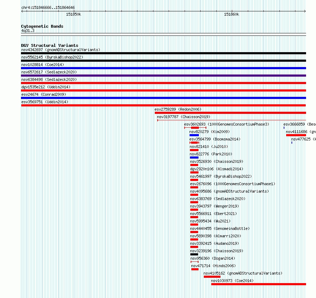Select nsv3197787 (Chaisson2019) variant label

184,117
